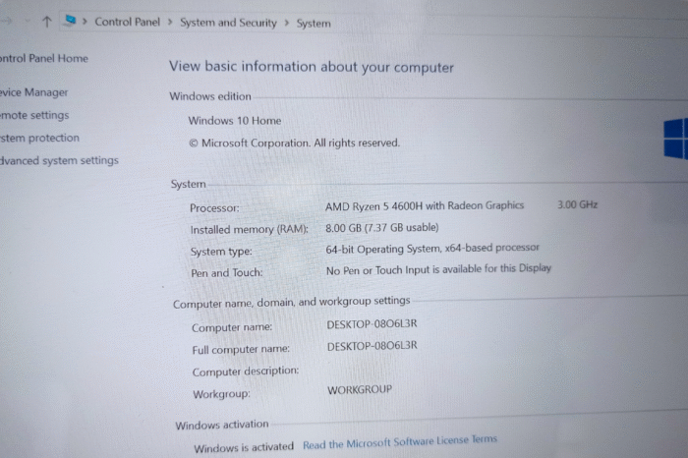Click the '3.00 GHz' processor speed
Viewport: 688px width, 458px height.
(578, 204)
